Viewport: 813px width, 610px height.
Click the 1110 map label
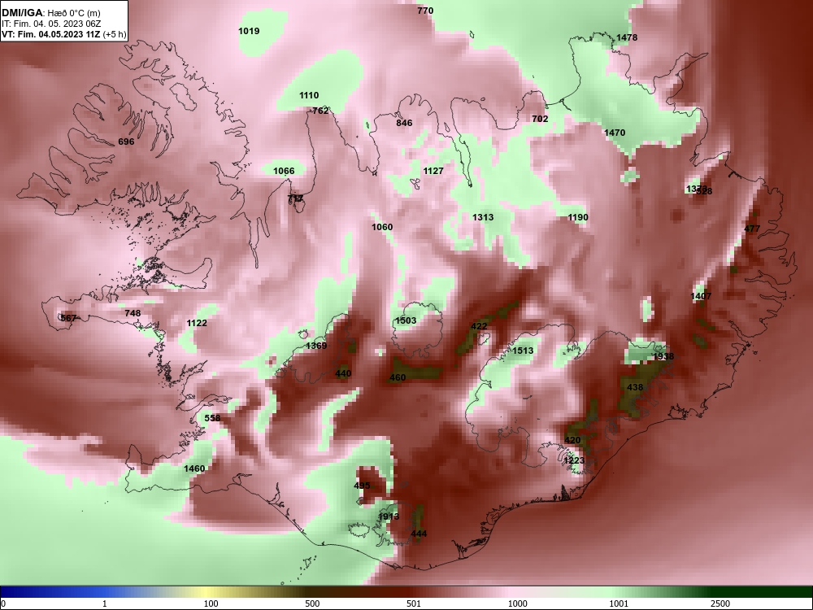(309, 95)
